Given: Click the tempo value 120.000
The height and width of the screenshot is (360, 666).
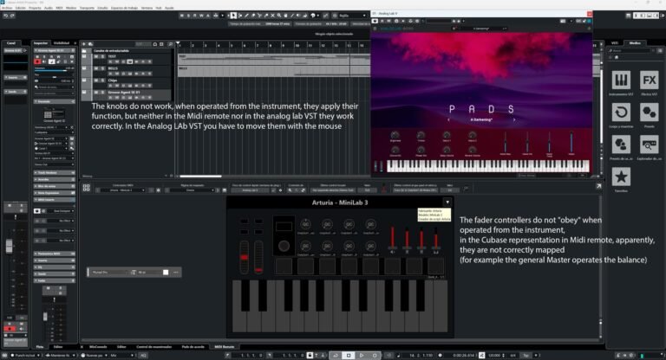Looking at the screenshot, I should coord(494,356).
